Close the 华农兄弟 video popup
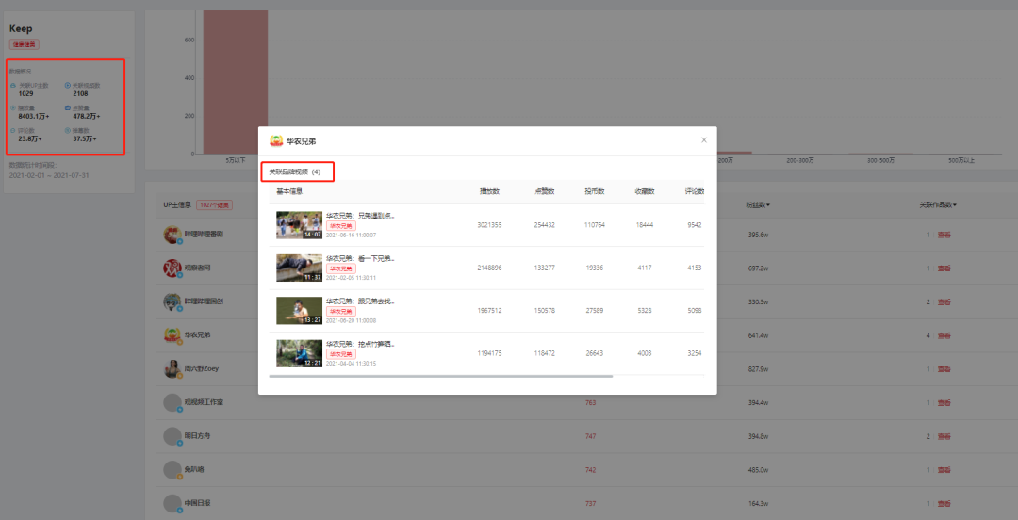The image size is (1018, 520). point(704,140)
